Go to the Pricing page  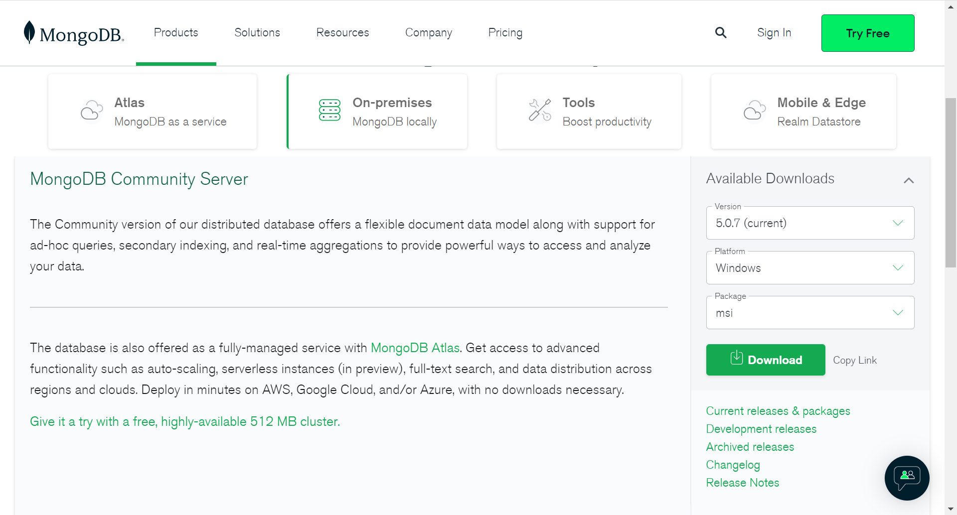pos(505,32)
